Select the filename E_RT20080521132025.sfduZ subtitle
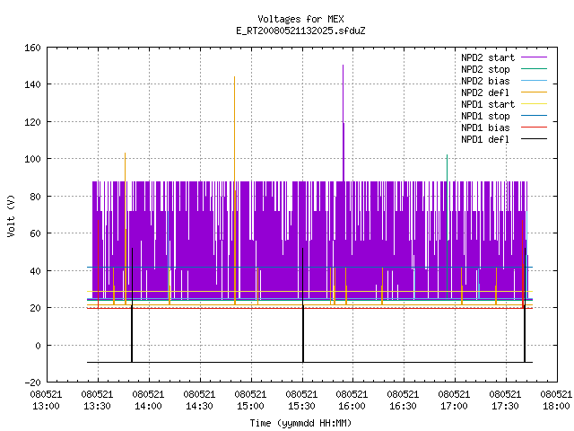This screenshot has width=574, height=431. [x=300, y=31]
